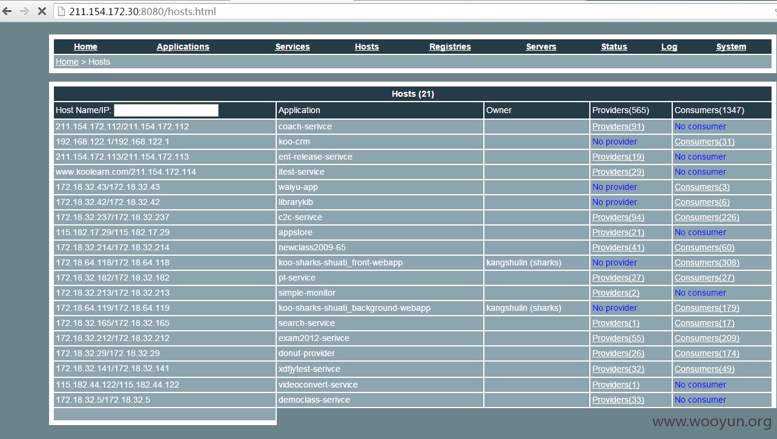Open Providers(1) for search-service
Screen dimensions: 777x439
coord(616,323)
